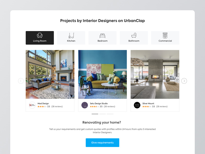Click the Give requirements button
Image resolution: width=205 pixels, height=154 pixels.
click(x=102, y=143)
